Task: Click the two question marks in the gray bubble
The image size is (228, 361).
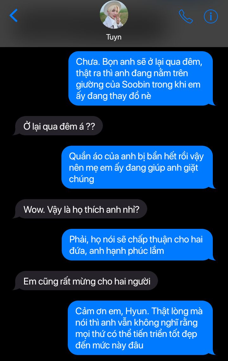Action: pos(90,126)
